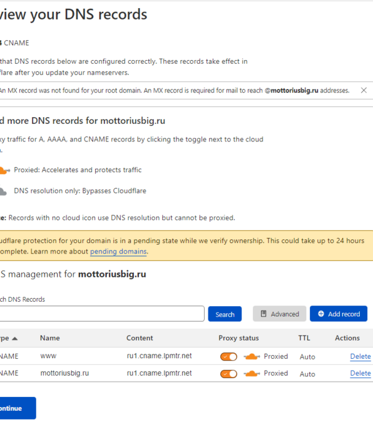Click the Content column header
Viewport: 373px width, 427px height.
click(x=140, y=338)
